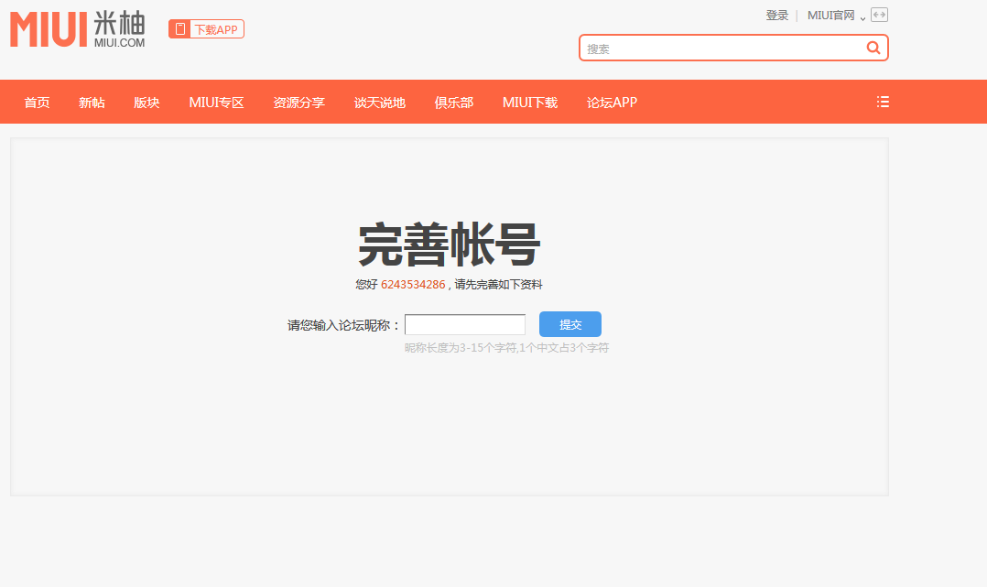The width and height of the screenshot is (987, 587).
Task: Go to 首页 in the navigation bar
Action: (37, 103)
